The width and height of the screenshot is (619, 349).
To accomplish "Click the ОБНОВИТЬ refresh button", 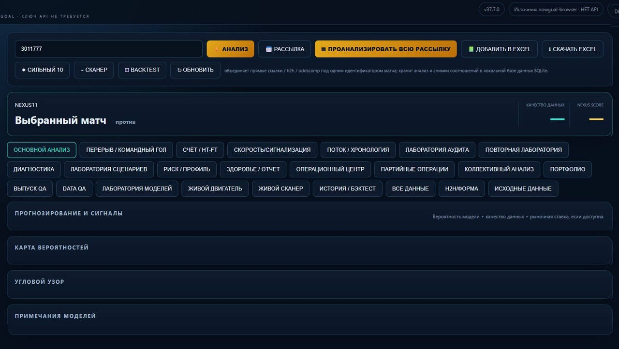I will (x=195, y=70).
